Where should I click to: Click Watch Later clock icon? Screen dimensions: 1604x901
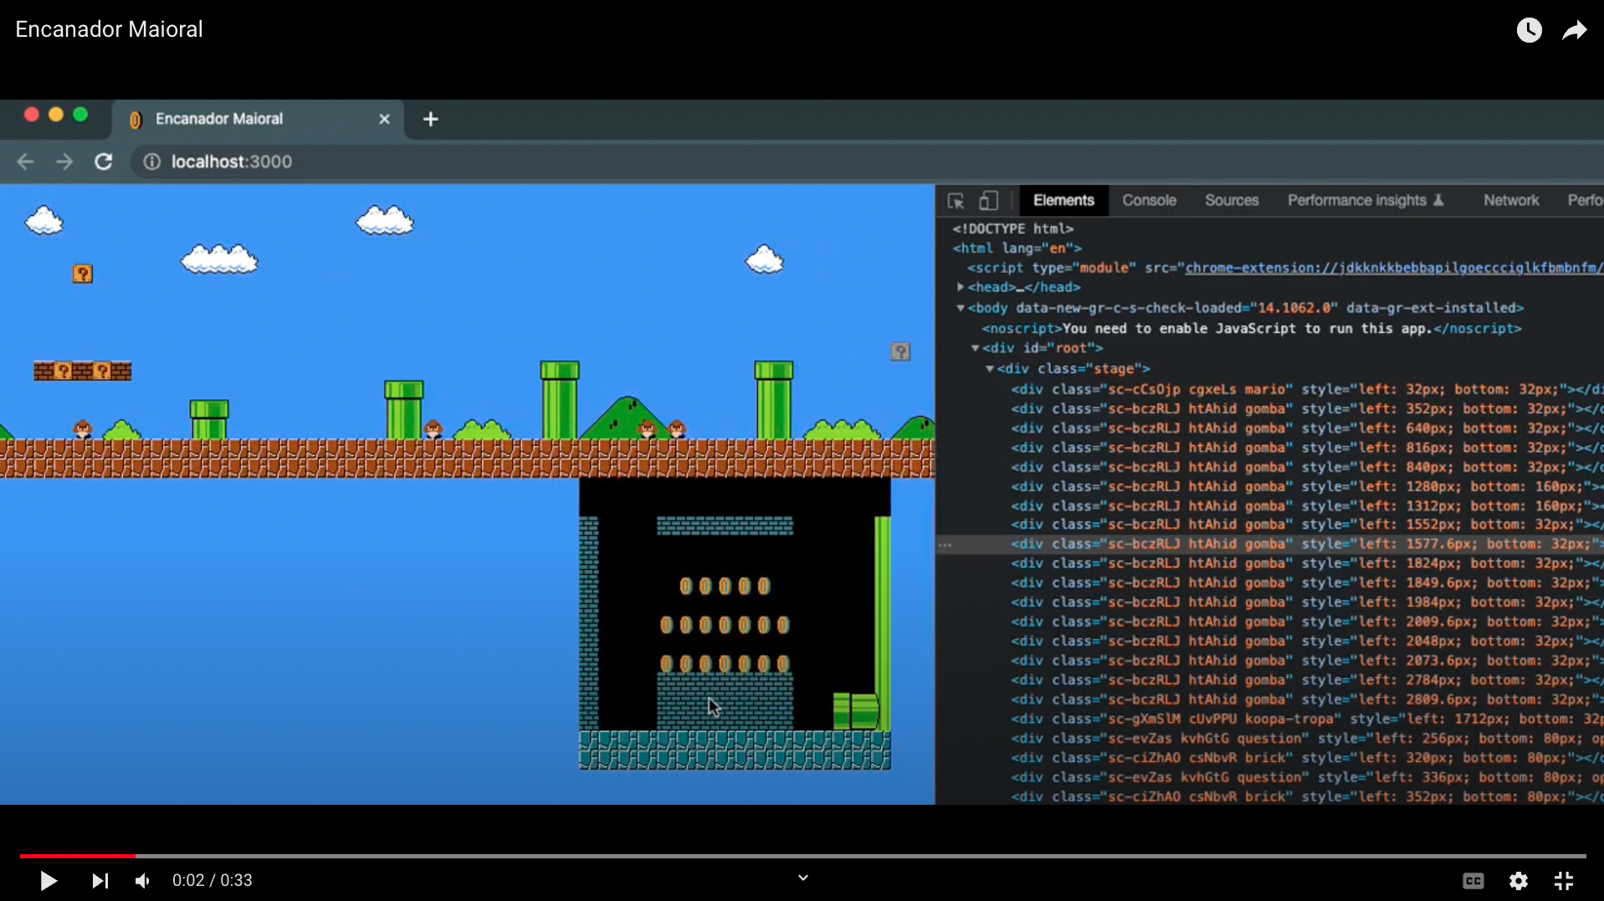[x=1529, y=30]
